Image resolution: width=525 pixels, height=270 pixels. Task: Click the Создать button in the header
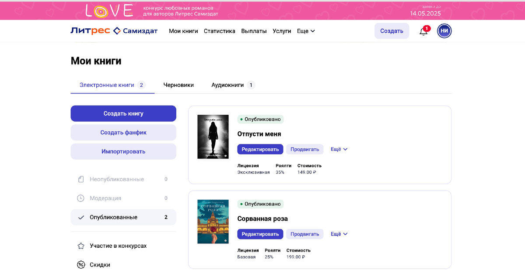point(392,31)
